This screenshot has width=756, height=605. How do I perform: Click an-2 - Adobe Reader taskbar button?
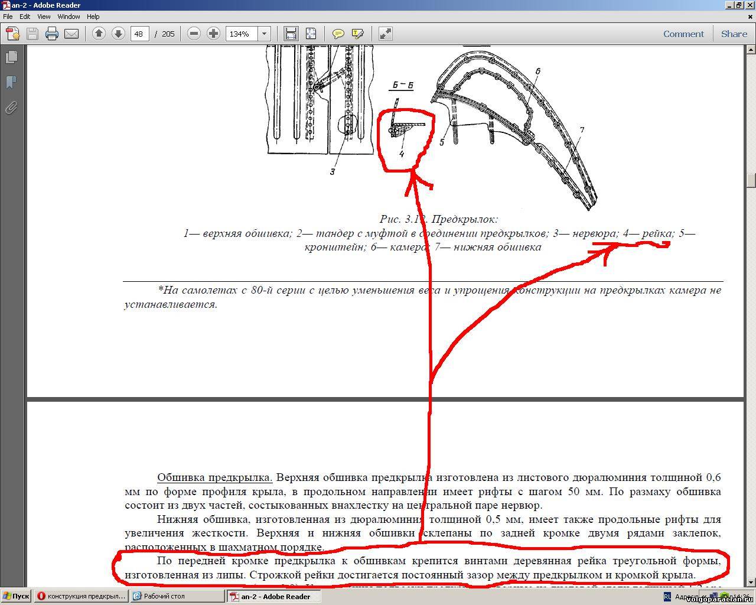274,596
